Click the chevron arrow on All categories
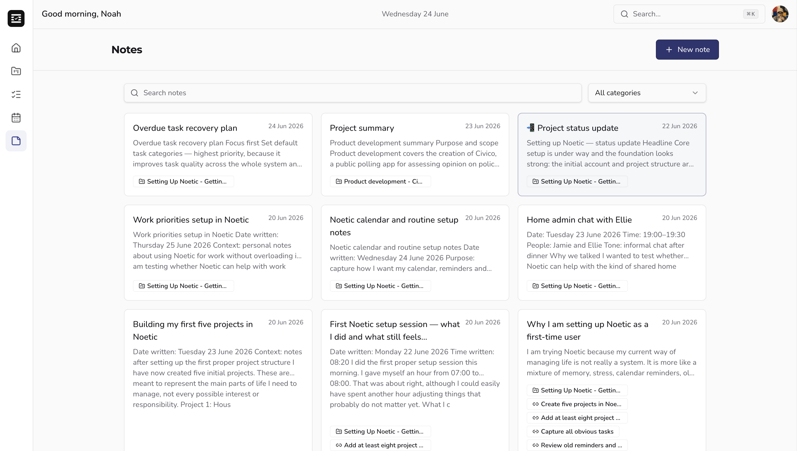 tap(695, 93)
